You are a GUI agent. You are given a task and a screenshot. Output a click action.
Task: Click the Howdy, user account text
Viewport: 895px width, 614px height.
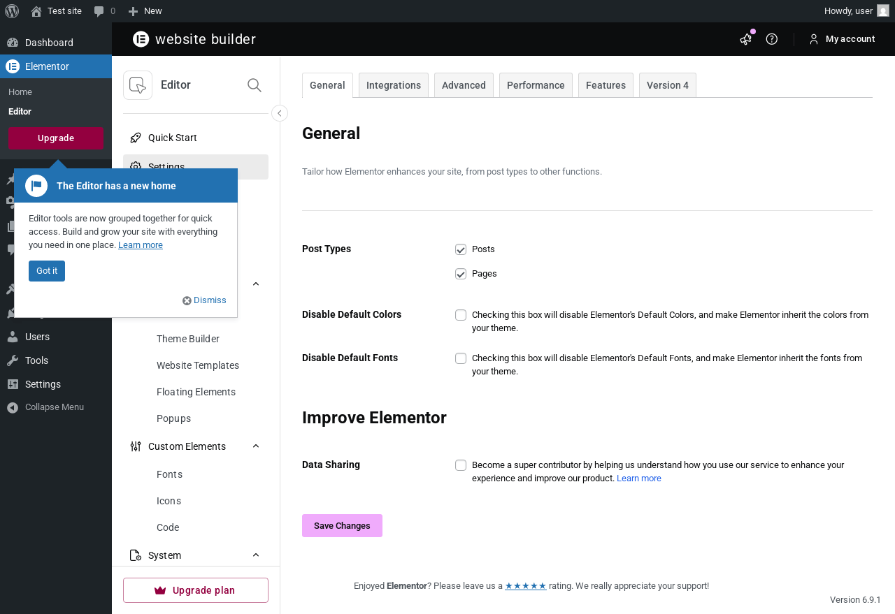[x=848, y=11]
